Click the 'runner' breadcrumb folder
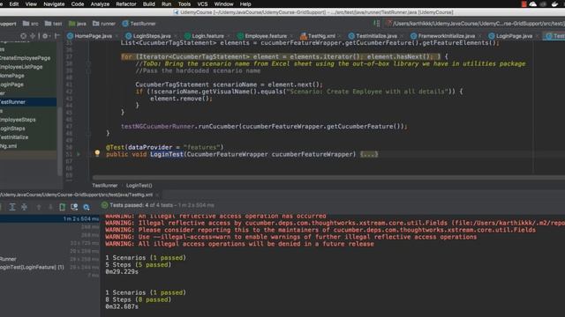Viewport: 565px width, 317px height. 104,24
